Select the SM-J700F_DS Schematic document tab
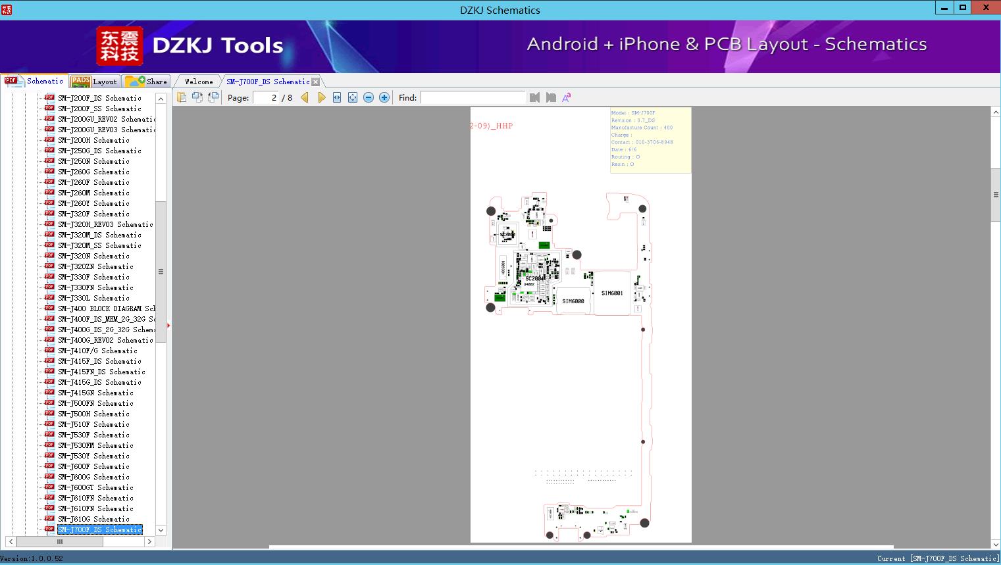1001x565 pixels. [x=268, y=82]
